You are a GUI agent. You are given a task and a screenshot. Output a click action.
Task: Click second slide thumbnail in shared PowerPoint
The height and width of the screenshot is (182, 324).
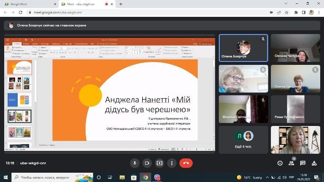point(20,83)
